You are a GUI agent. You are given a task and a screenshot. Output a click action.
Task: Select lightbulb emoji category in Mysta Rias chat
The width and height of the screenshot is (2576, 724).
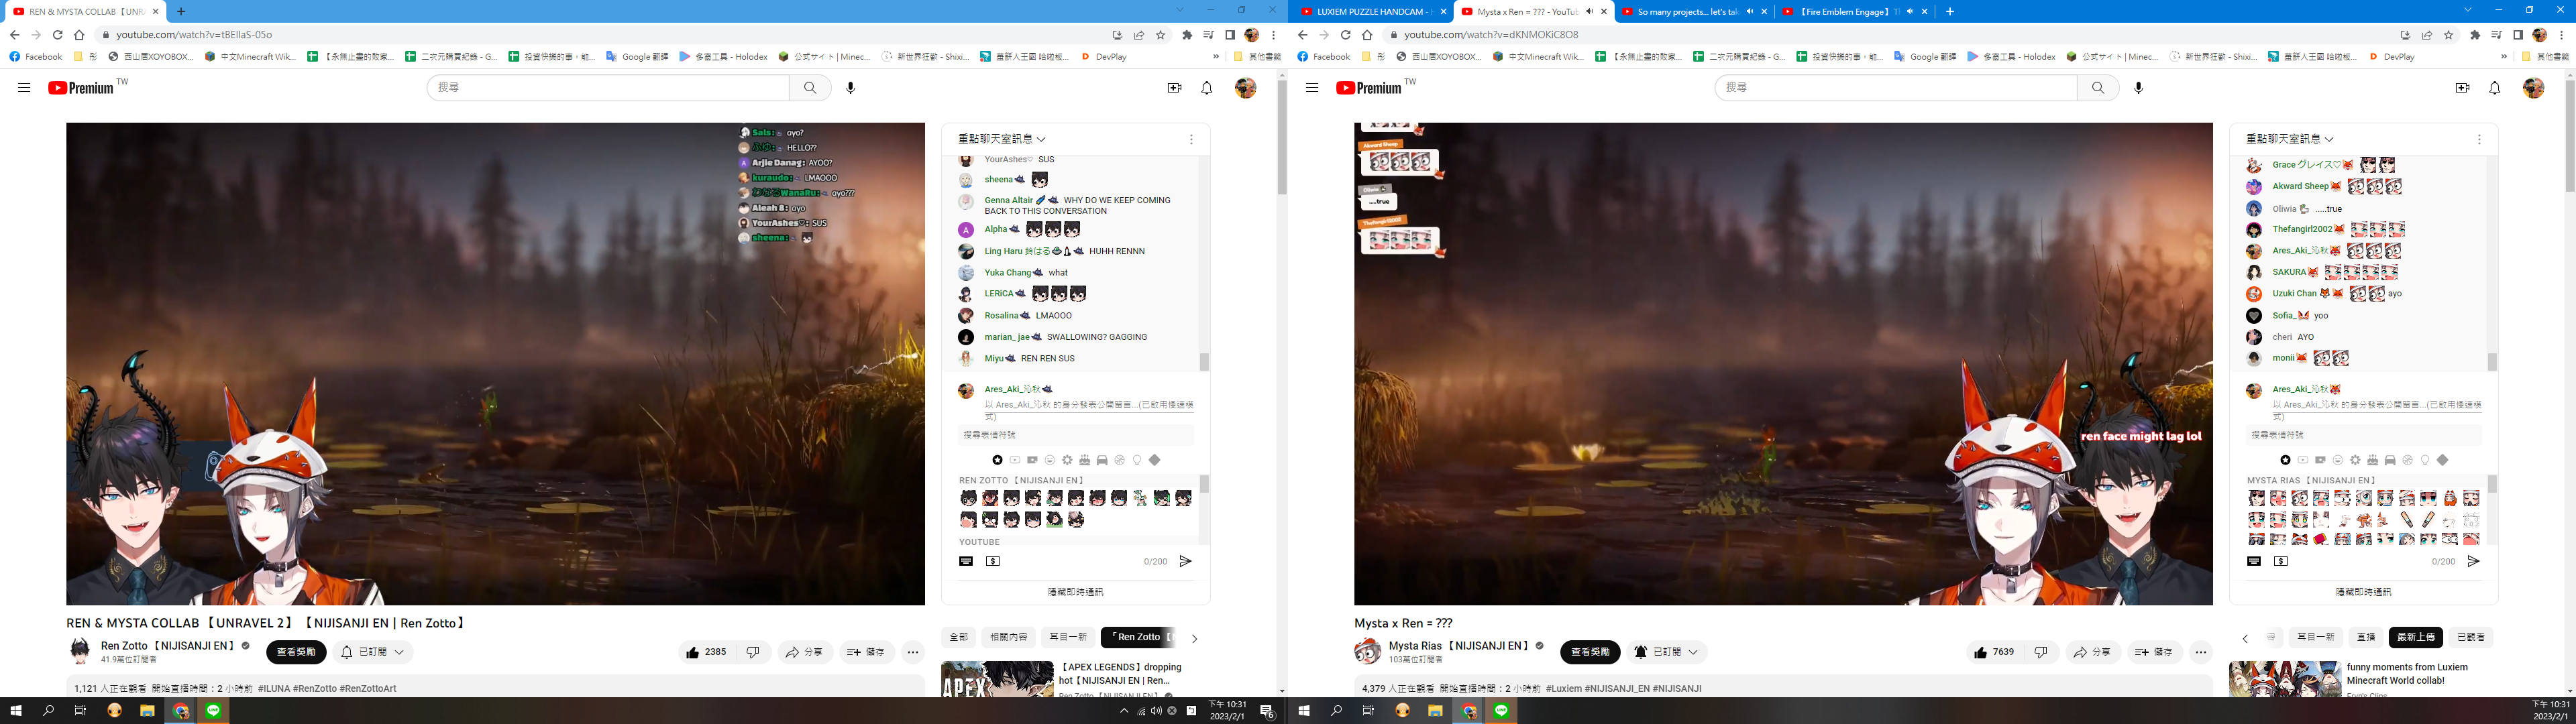(2424, 460)
